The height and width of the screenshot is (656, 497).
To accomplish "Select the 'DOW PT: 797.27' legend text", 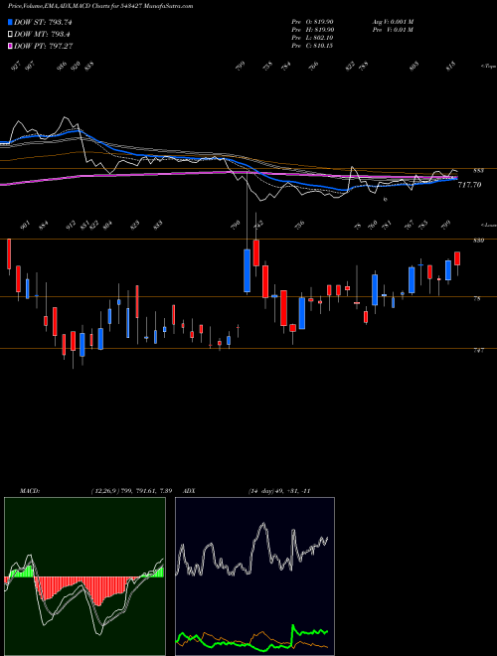I will pos(44,46).
